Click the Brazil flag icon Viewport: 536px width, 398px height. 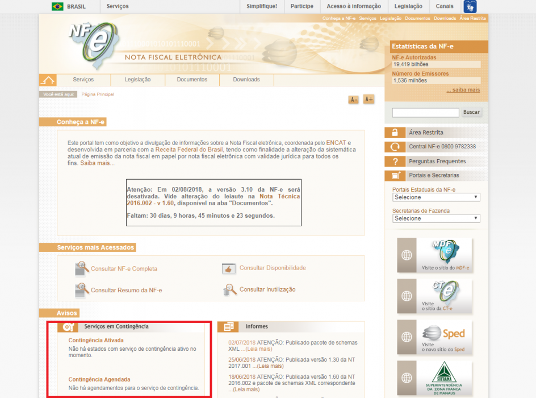pyautogui.click(x=57, y=6)
